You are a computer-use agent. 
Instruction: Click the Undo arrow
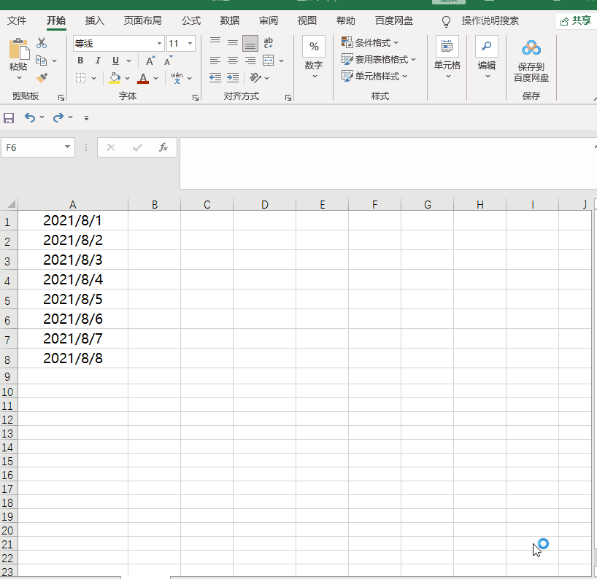click(x=30, y=117)
